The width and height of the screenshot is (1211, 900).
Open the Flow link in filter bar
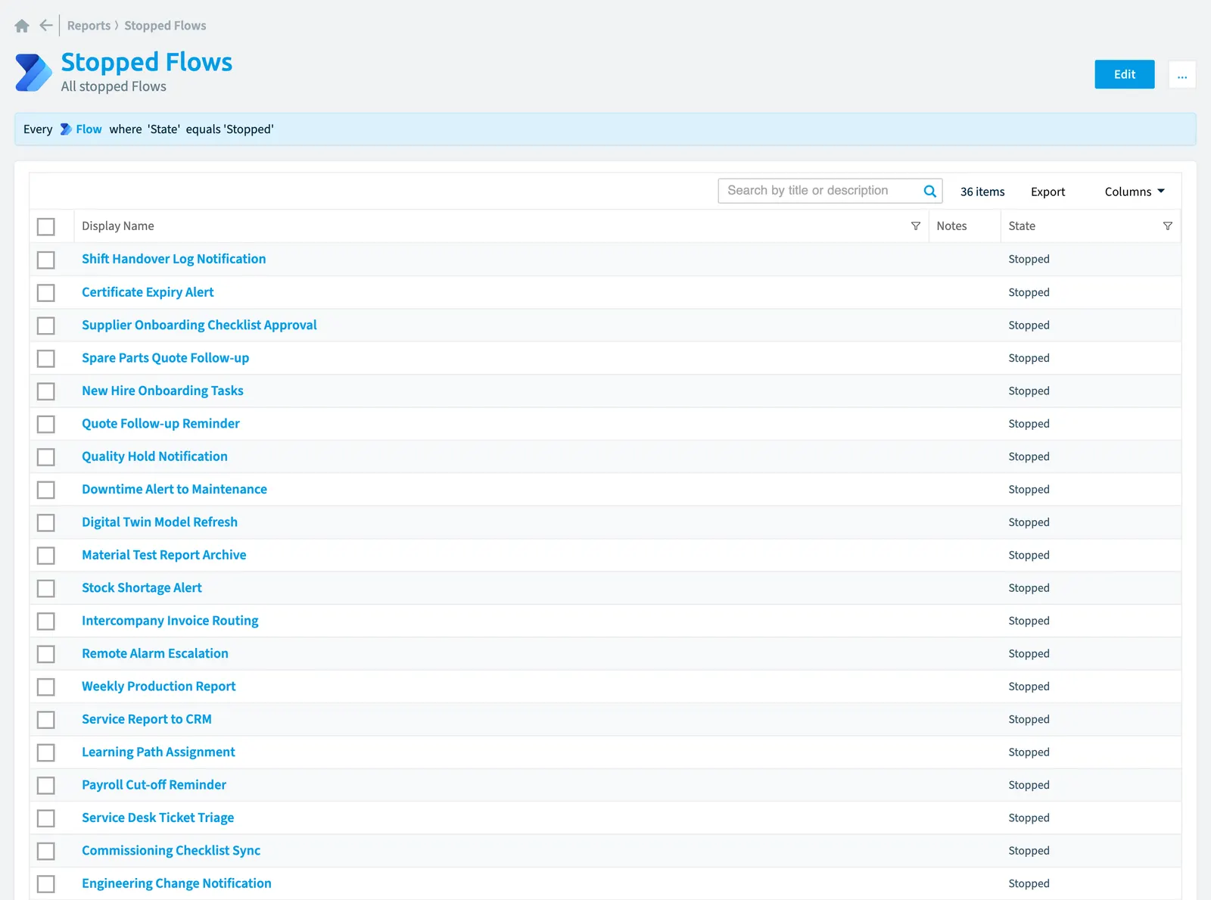coord(89,129)
